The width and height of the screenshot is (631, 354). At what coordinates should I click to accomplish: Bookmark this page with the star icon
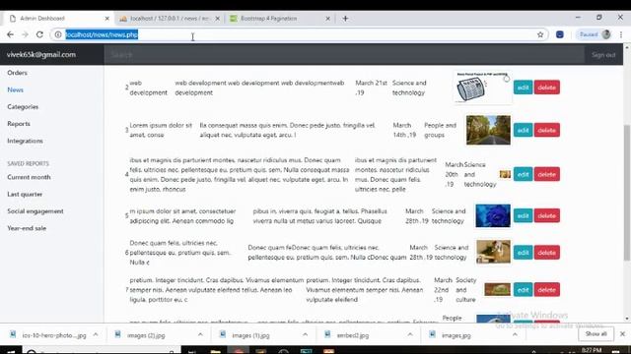pos(540,35)
